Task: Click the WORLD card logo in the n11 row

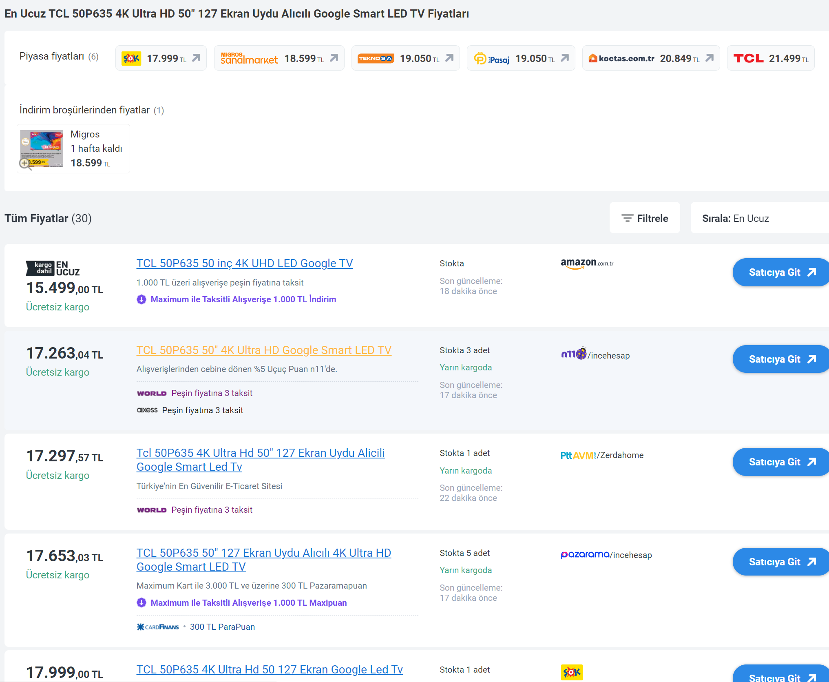Action: (x=152, y=394)
